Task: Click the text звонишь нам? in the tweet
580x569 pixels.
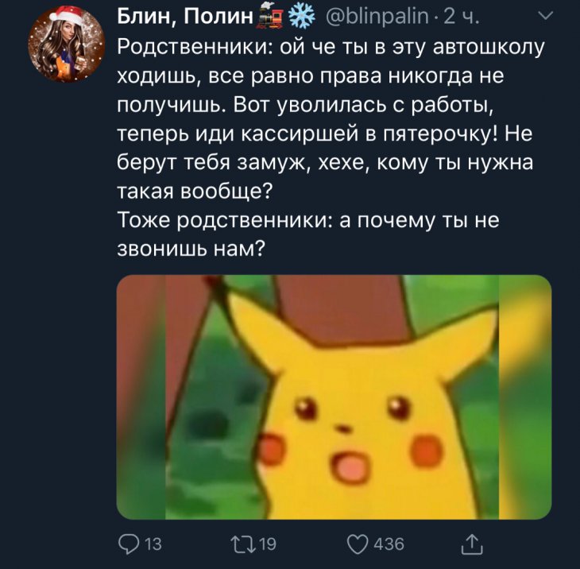Action: point(191,250)
